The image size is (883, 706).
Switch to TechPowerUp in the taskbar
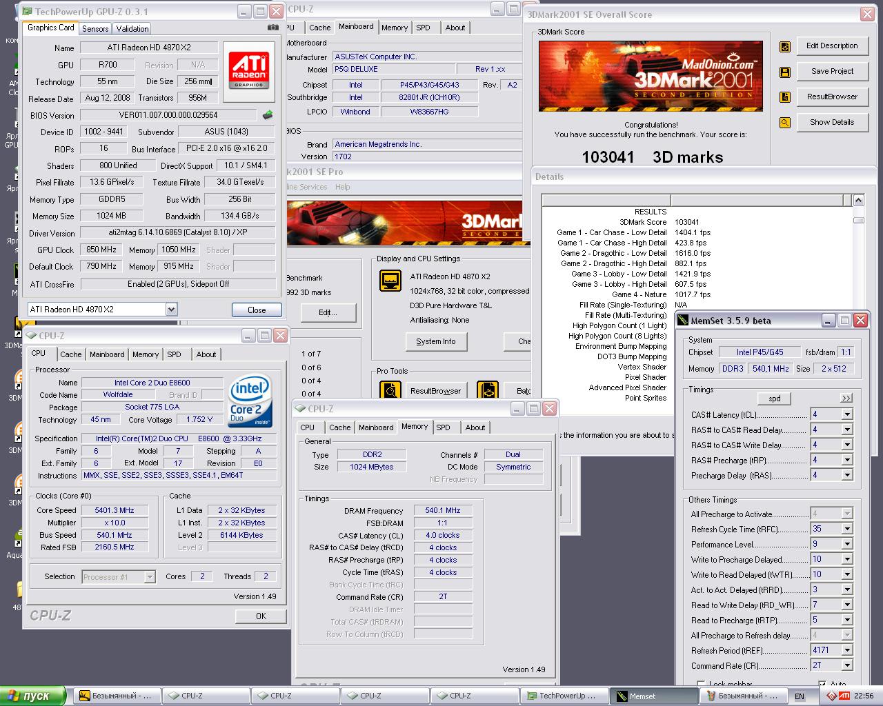pyautogui.click(x=564, y=696)
